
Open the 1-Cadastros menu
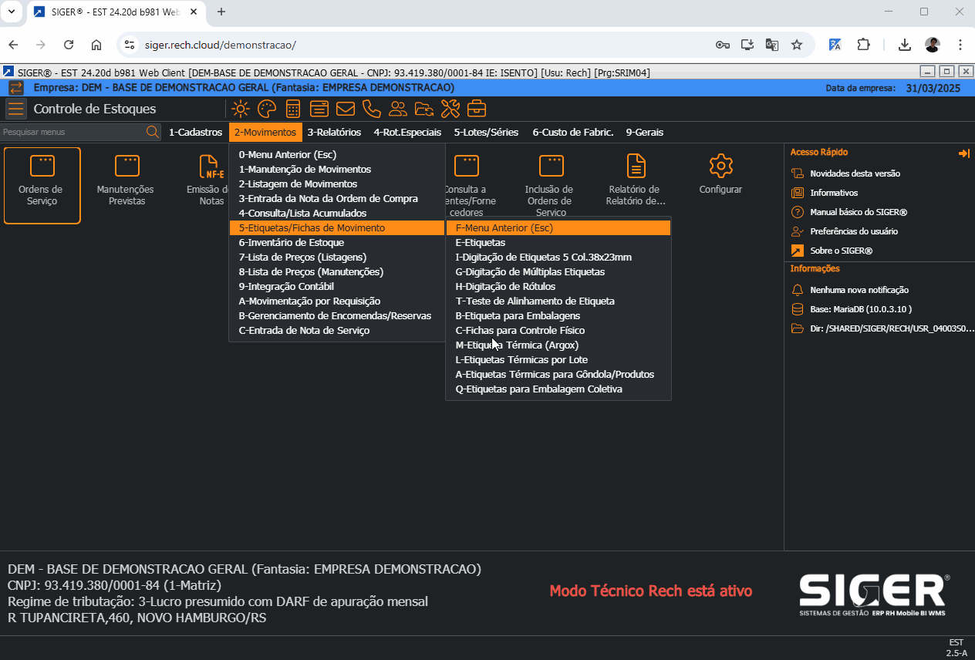pos(195,132)
